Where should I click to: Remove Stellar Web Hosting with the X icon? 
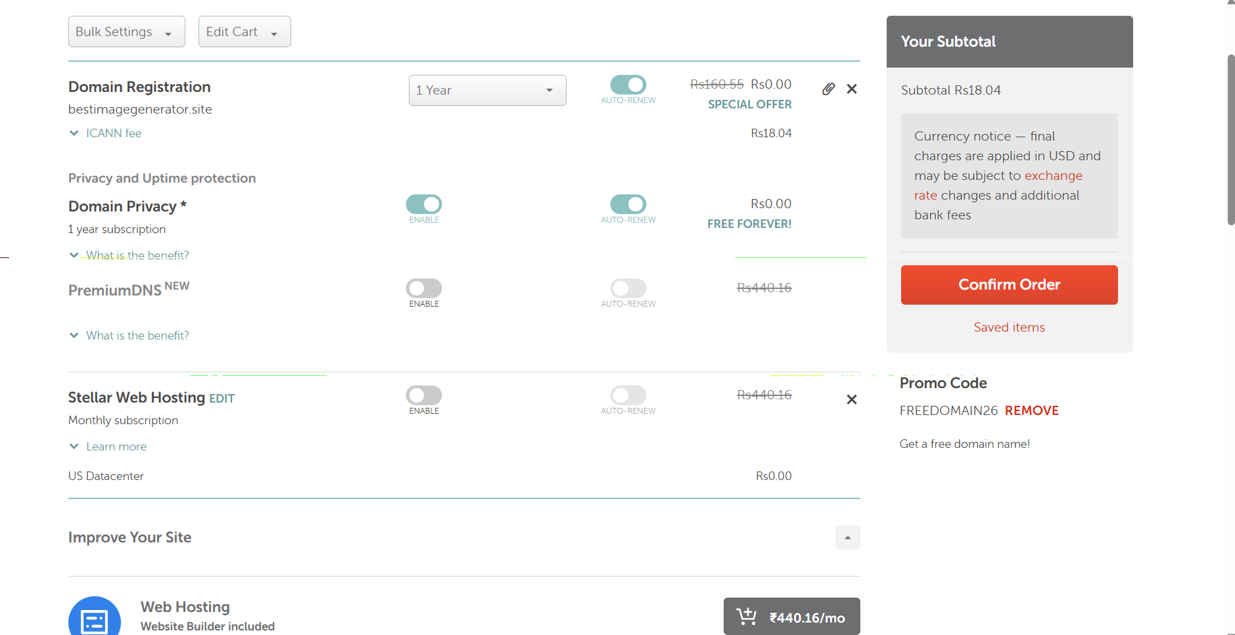click(x=852, y=399)
